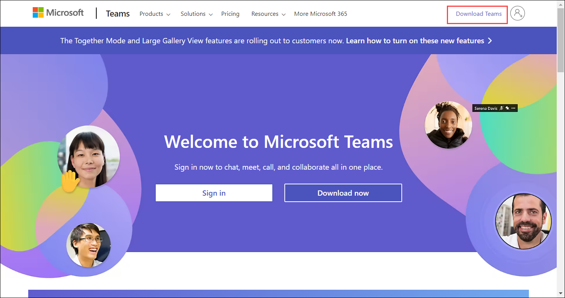Click the woman with raised hand photo
The height and width of the screenshot is (298, 565).
point(89,157)
